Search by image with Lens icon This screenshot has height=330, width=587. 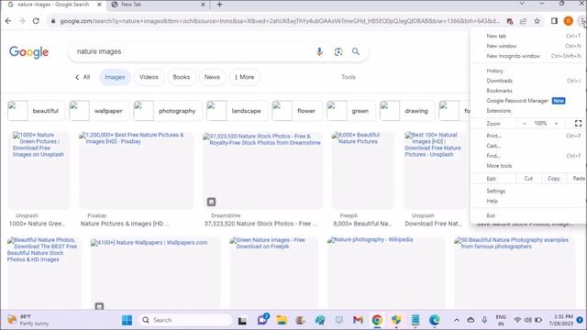(x=338, y=51)
